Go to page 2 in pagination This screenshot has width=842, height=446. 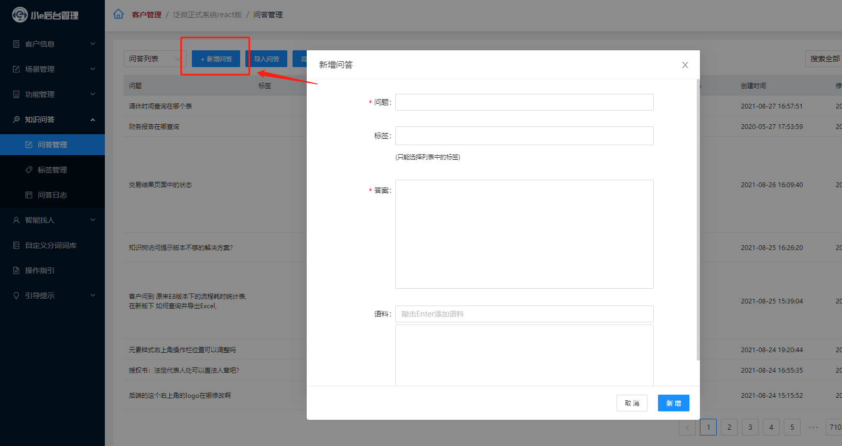pyautogui.click(x=729, y=427)
